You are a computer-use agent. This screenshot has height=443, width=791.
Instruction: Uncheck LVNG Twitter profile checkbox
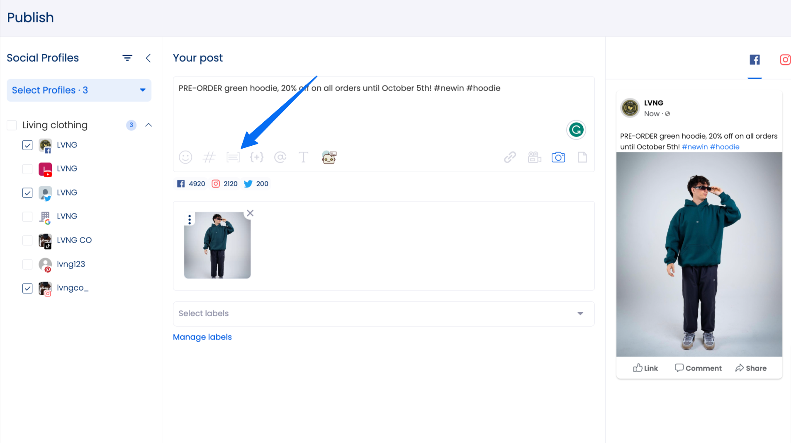coord(27,193)
